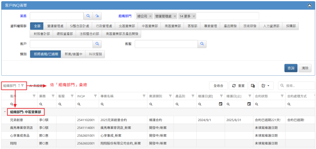Open the 維護日[起] column filter icon

tap(221, 96)
